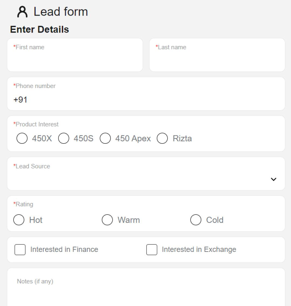This screenshot has height=306, width=291.
Task: Click the Enter Details heading
Action: point(40,29)
